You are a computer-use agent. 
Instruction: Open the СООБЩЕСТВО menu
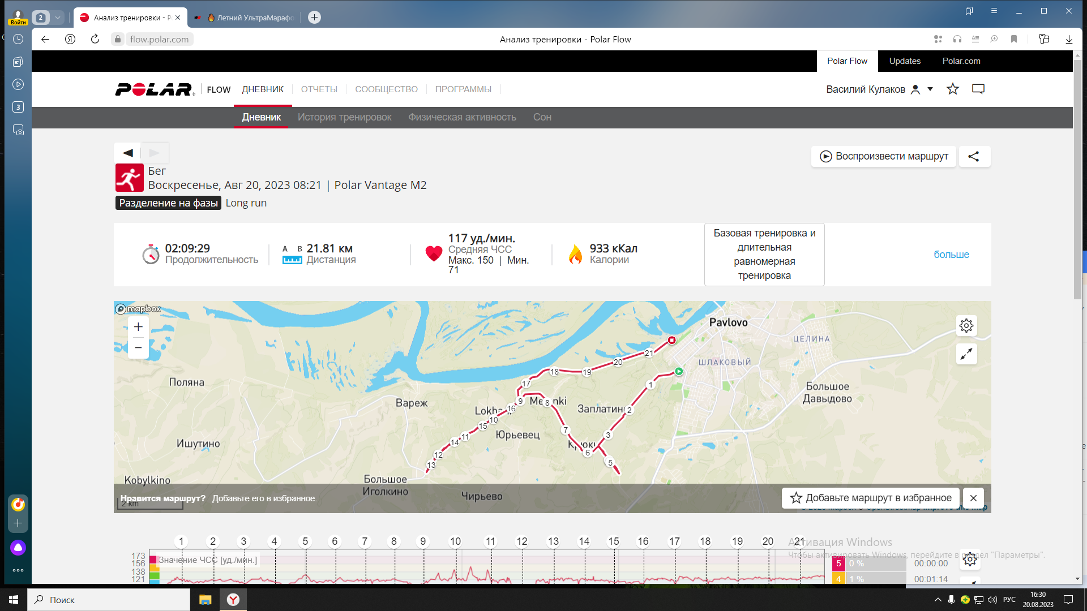pos(387,89)
